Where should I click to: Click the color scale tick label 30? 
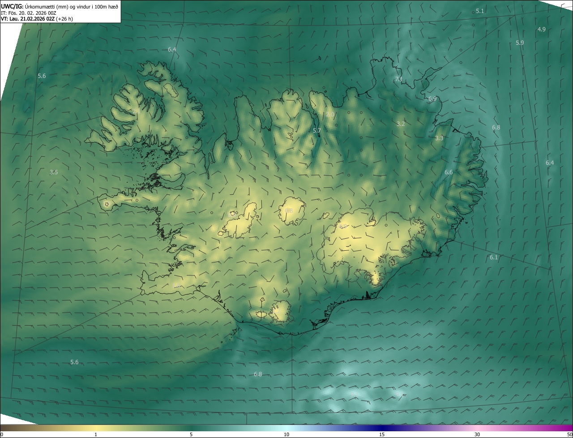(x=477, y=434)
